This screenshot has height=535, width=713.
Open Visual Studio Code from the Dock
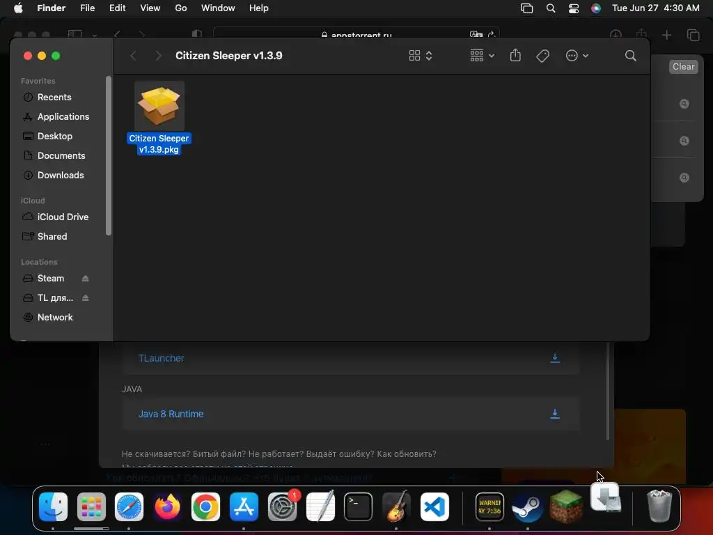pos(434,507)
